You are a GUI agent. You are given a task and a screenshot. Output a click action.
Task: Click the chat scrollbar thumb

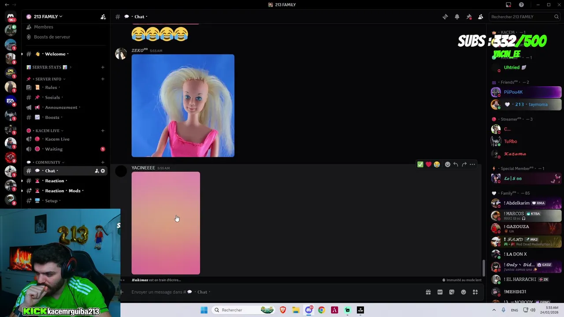(483, 267)
